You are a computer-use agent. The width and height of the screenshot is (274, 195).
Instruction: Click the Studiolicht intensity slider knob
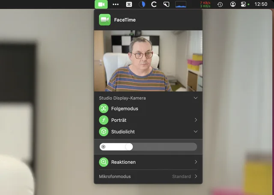coord(129,147)
